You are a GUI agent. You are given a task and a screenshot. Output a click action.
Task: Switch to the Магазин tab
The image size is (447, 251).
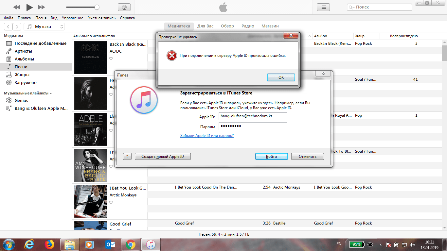coord(270,26)
